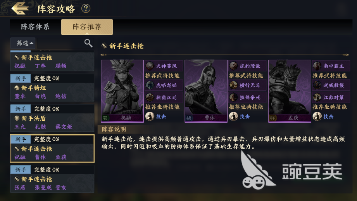Select the 阵容推荐 tab
Screen dimensions: 357x201
pos(87,27)
